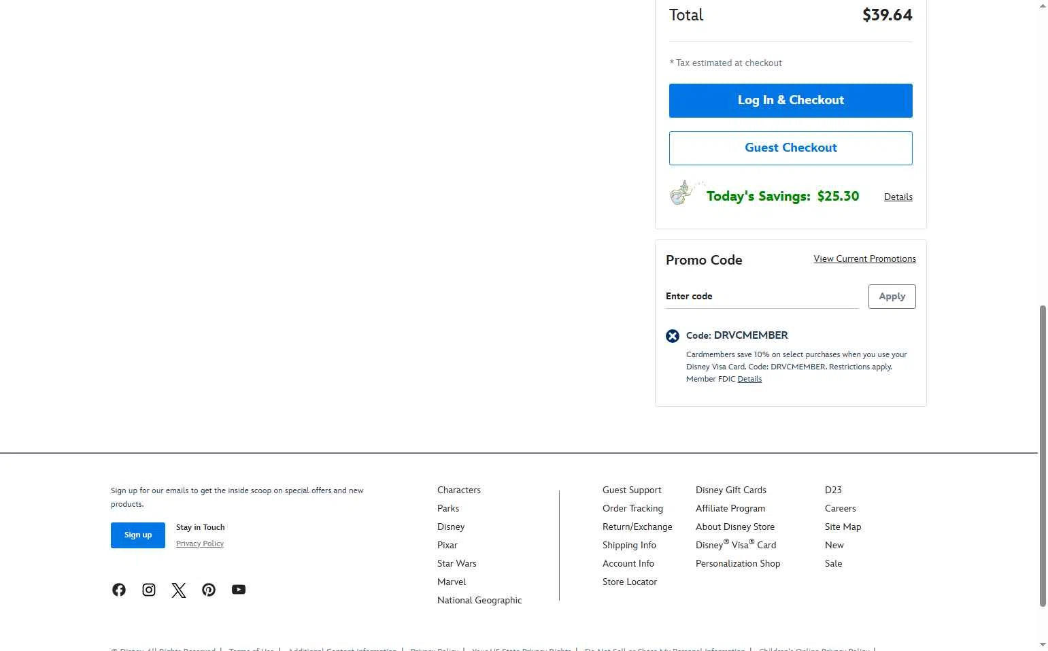Open D23 footer link
Image resolution: width=1048 pixels, height=651 pixels.
pos(833,490)
